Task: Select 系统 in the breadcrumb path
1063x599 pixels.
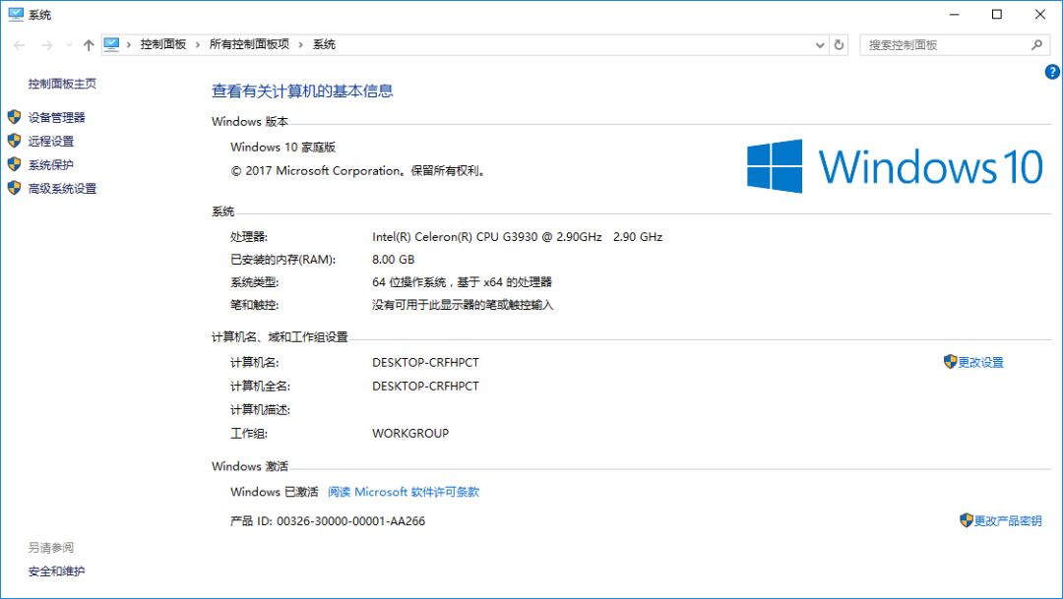Action: click(325, 44)
